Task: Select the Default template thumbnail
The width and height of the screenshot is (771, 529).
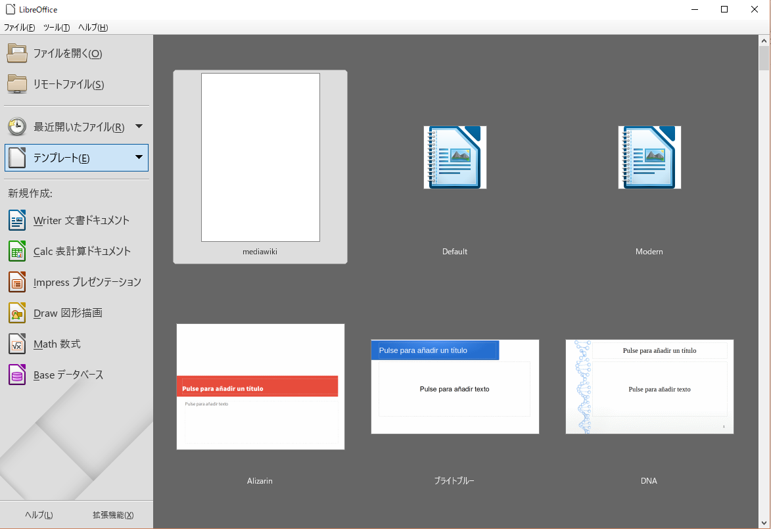Action: coord(455,157)
